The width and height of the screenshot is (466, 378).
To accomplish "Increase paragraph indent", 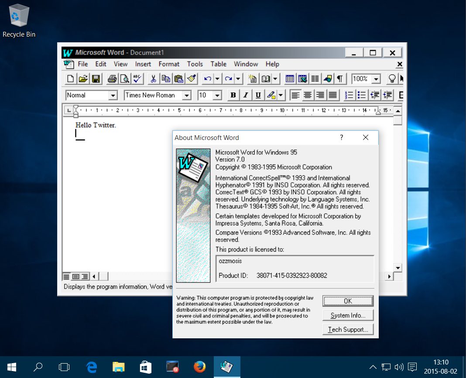I will pos(387,95).
